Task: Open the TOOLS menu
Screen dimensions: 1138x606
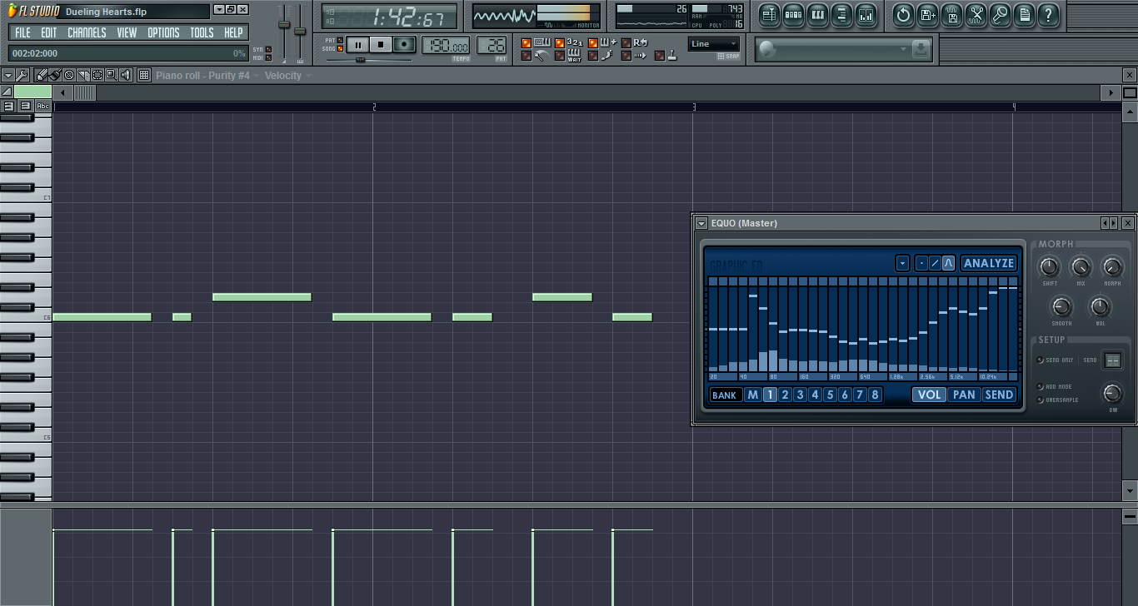Action: pyautogui.click(x=202, y=32)
